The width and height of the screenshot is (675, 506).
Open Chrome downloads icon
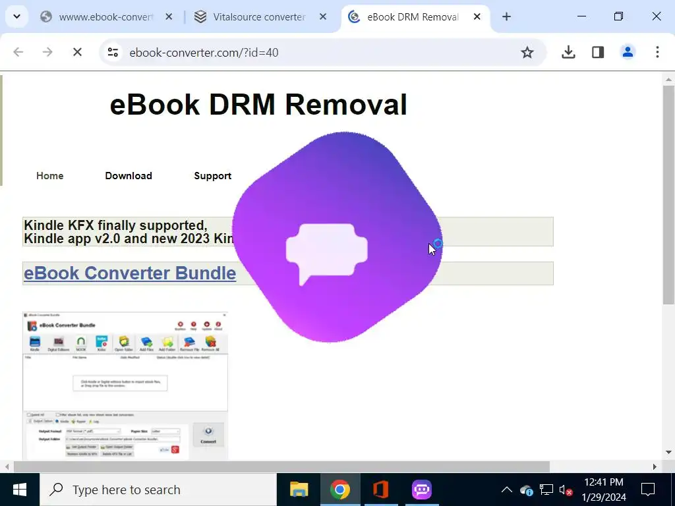coord(568,53)
